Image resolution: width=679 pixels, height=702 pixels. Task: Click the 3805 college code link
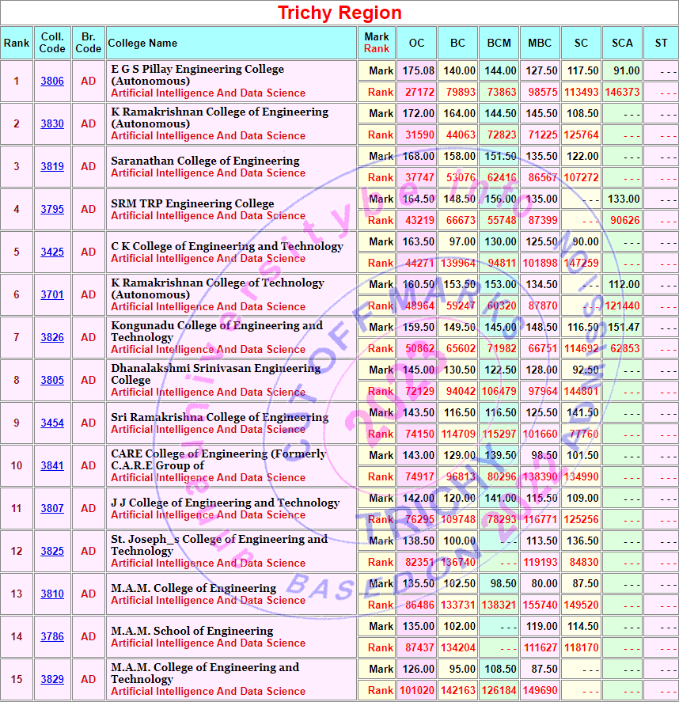[52, 381]
